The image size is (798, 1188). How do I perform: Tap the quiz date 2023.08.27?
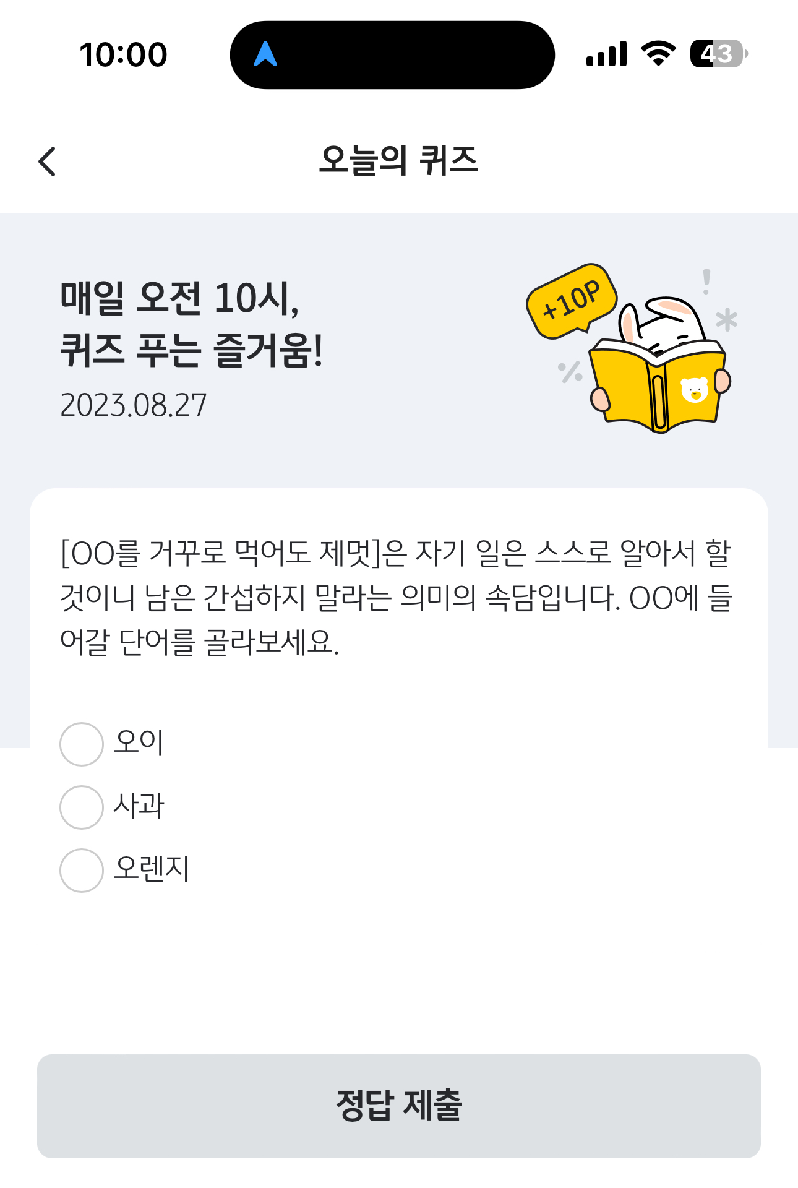134,405
